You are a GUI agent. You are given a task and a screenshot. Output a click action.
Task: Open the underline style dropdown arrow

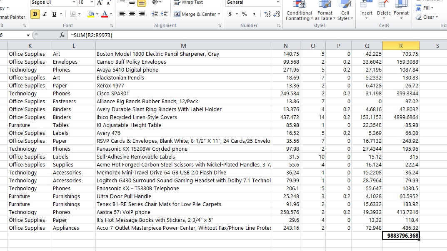(x=61, y=14)
